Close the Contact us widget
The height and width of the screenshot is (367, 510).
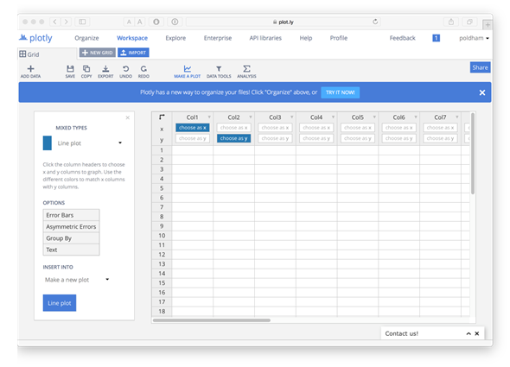pyautogui.click(x=477, y=333)
